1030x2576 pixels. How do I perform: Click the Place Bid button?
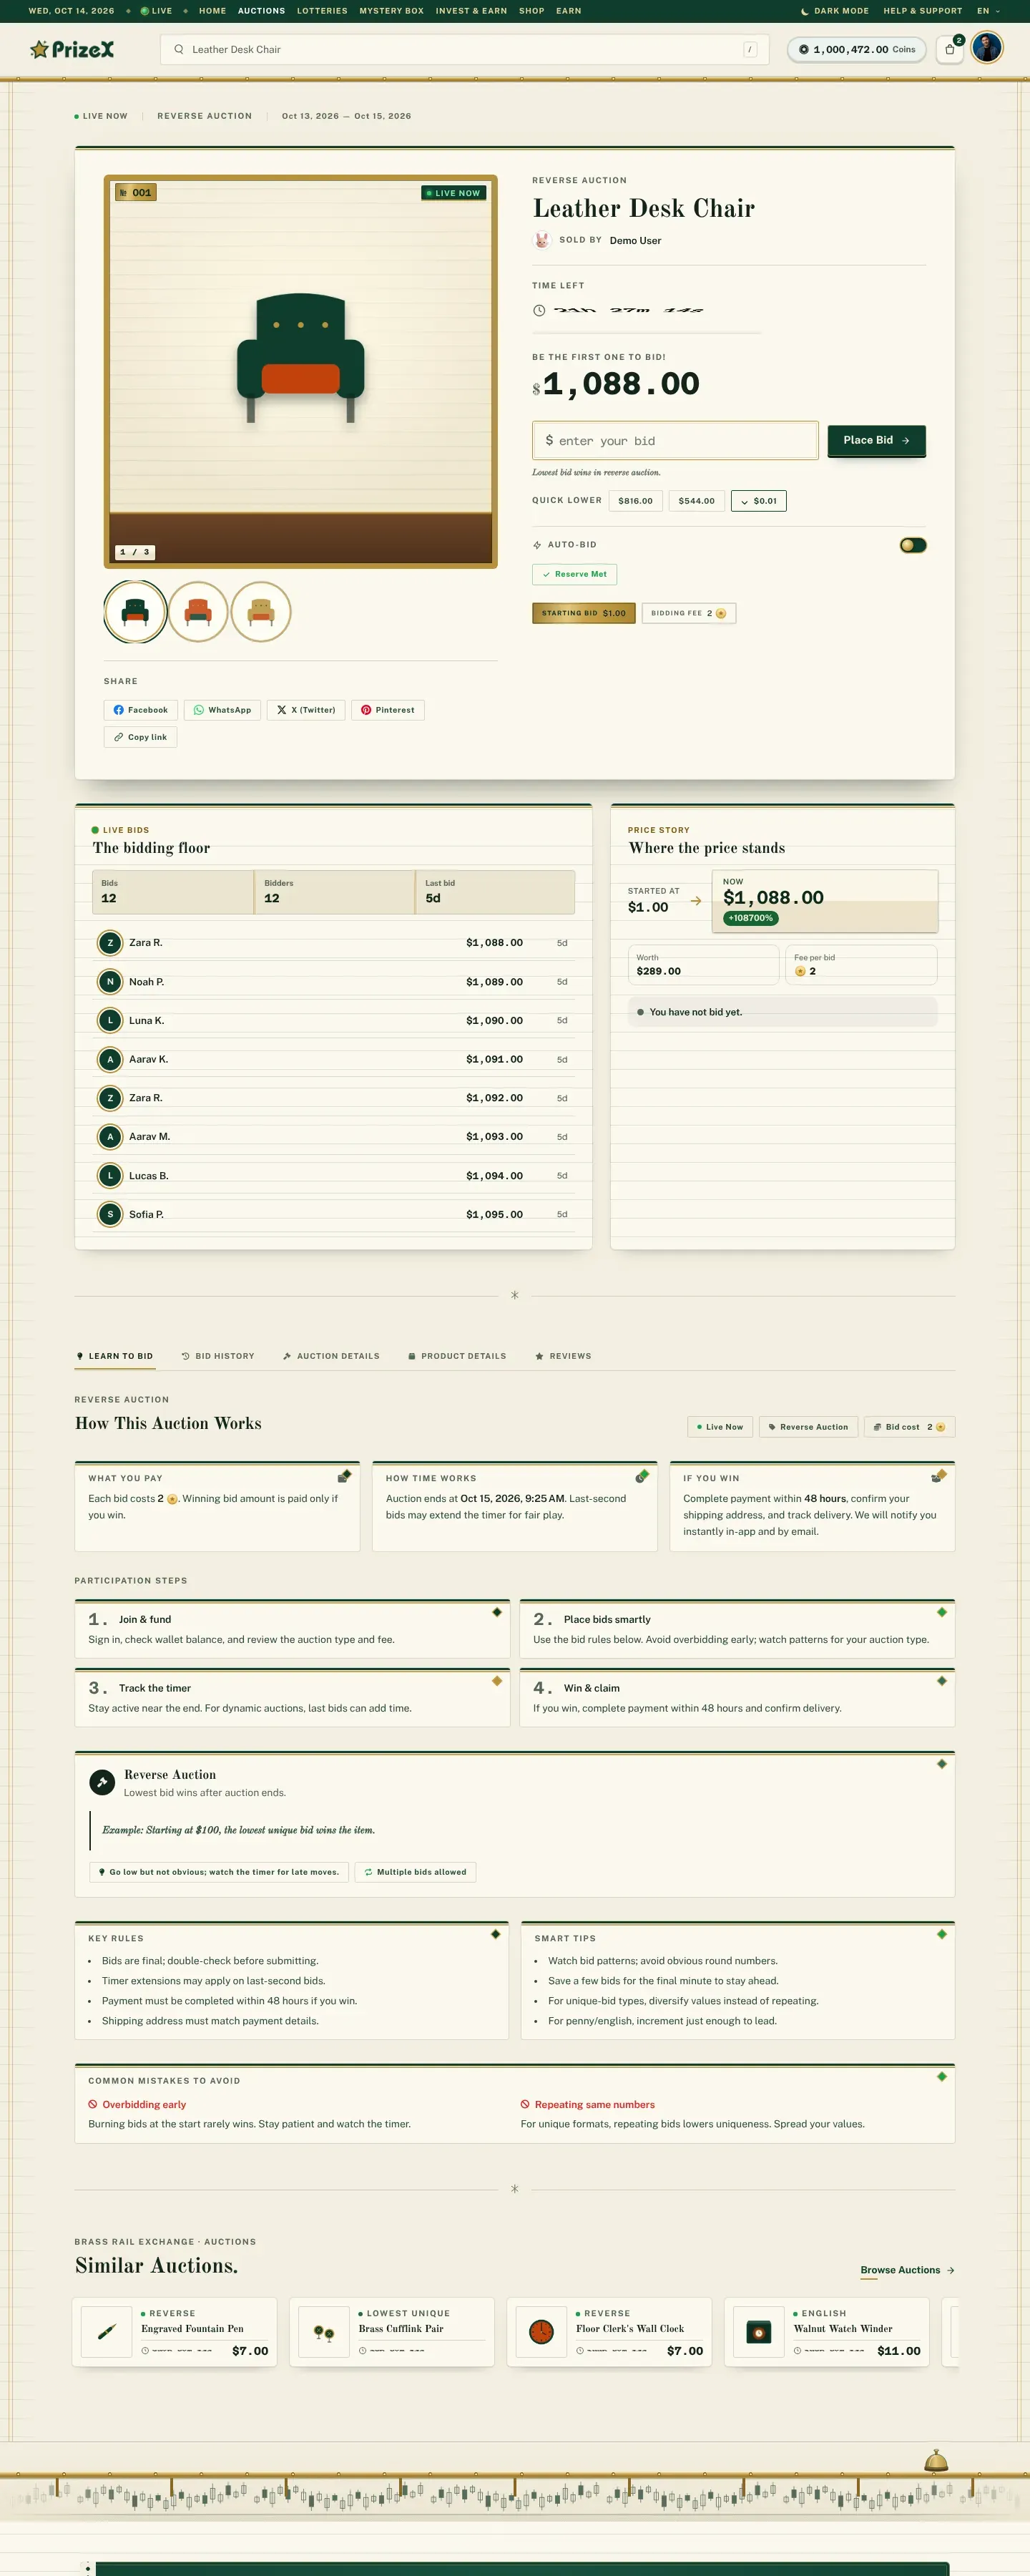tap(876, 440)
